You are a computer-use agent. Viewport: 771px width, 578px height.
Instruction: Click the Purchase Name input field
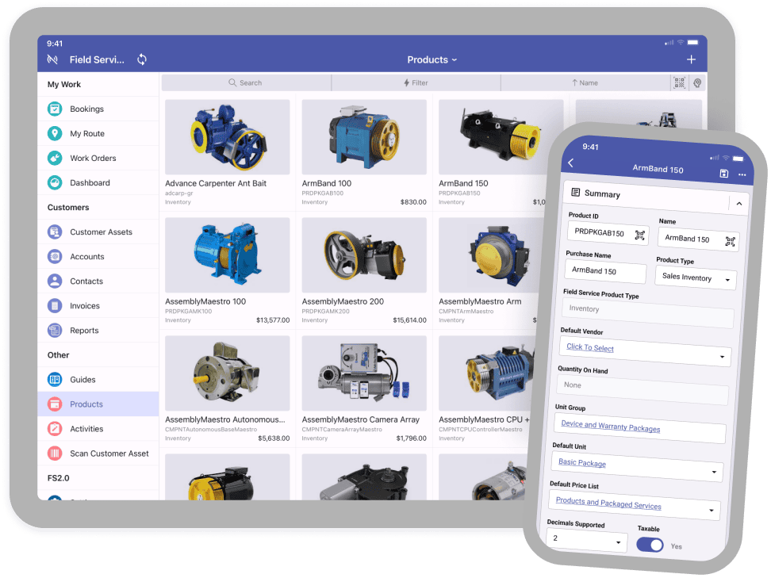[606, 271]
